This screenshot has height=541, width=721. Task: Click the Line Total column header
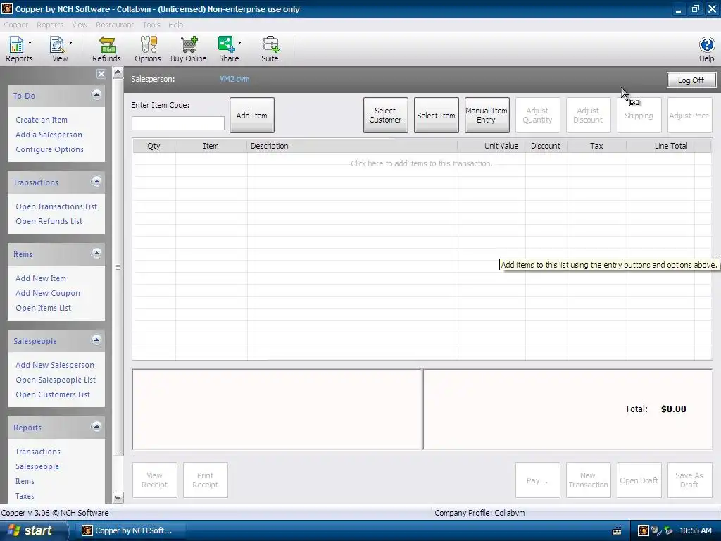(x=660, y=146)
